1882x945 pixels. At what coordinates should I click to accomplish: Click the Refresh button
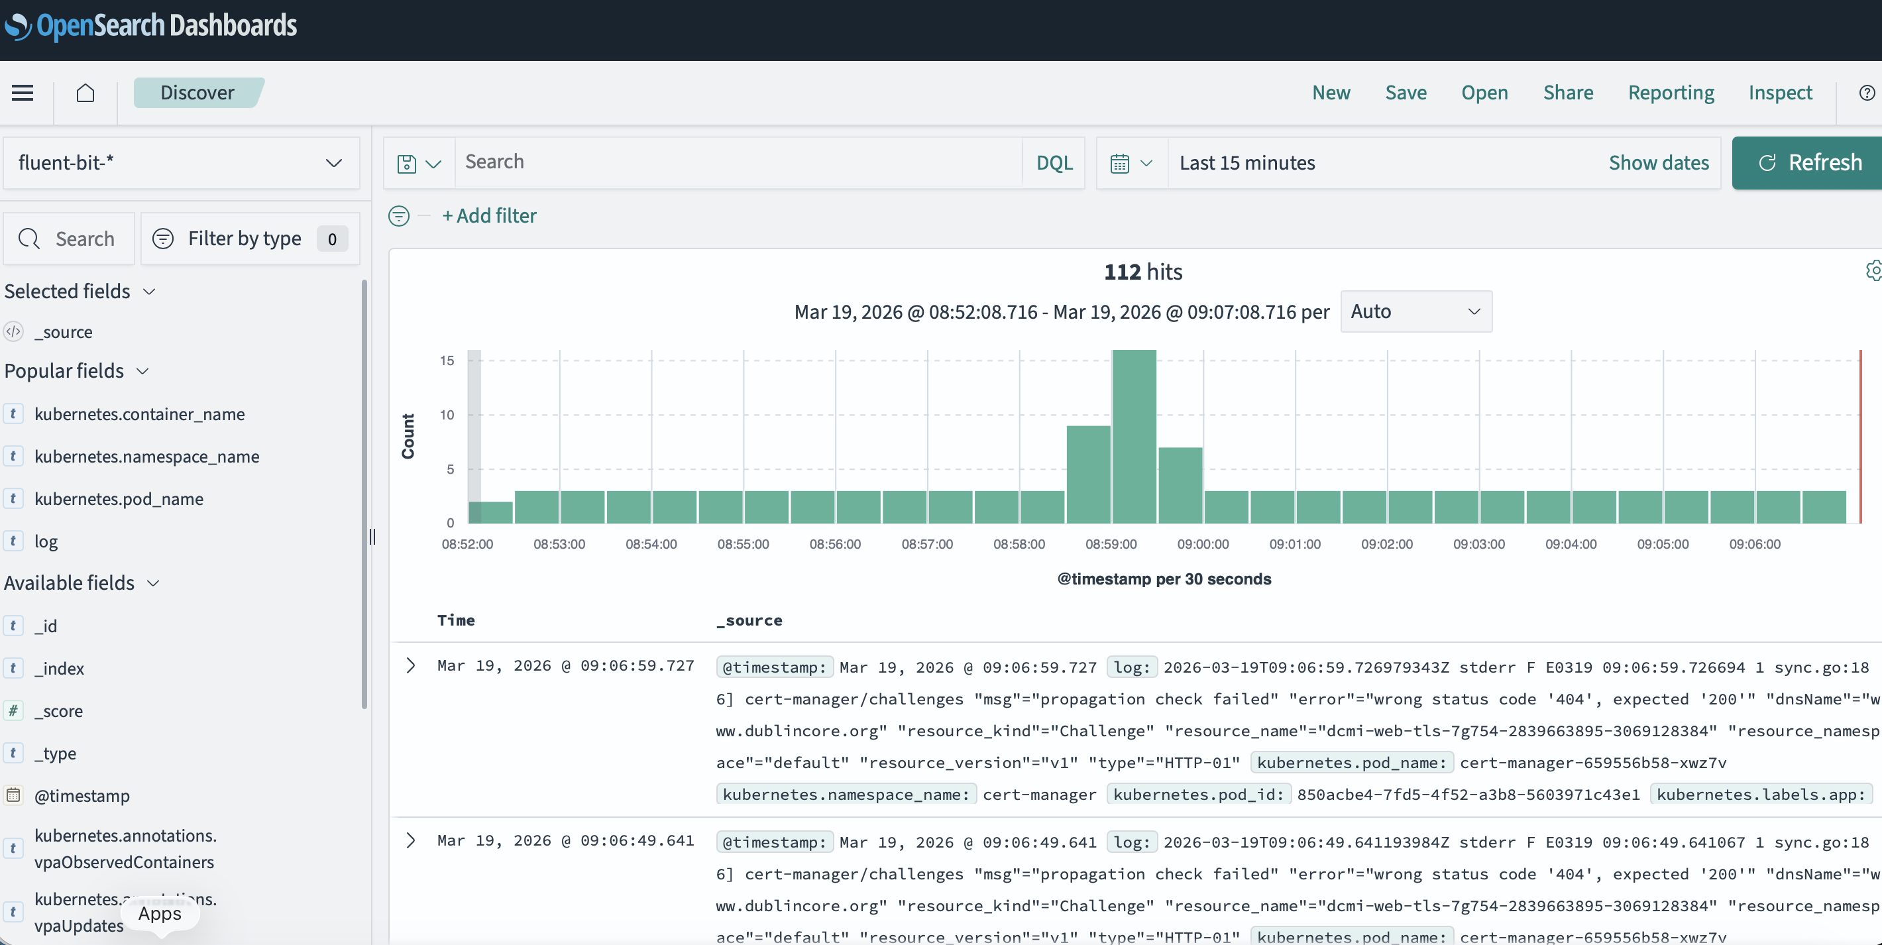tap(1808, 163)
